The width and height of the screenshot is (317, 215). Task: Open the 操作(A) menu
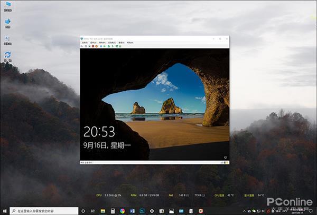93,43
